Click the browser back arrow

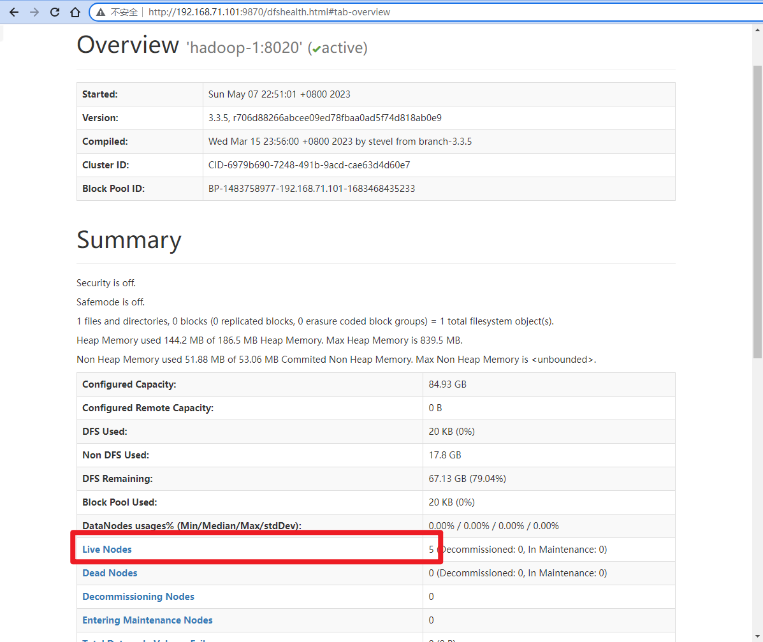point(14,12)
